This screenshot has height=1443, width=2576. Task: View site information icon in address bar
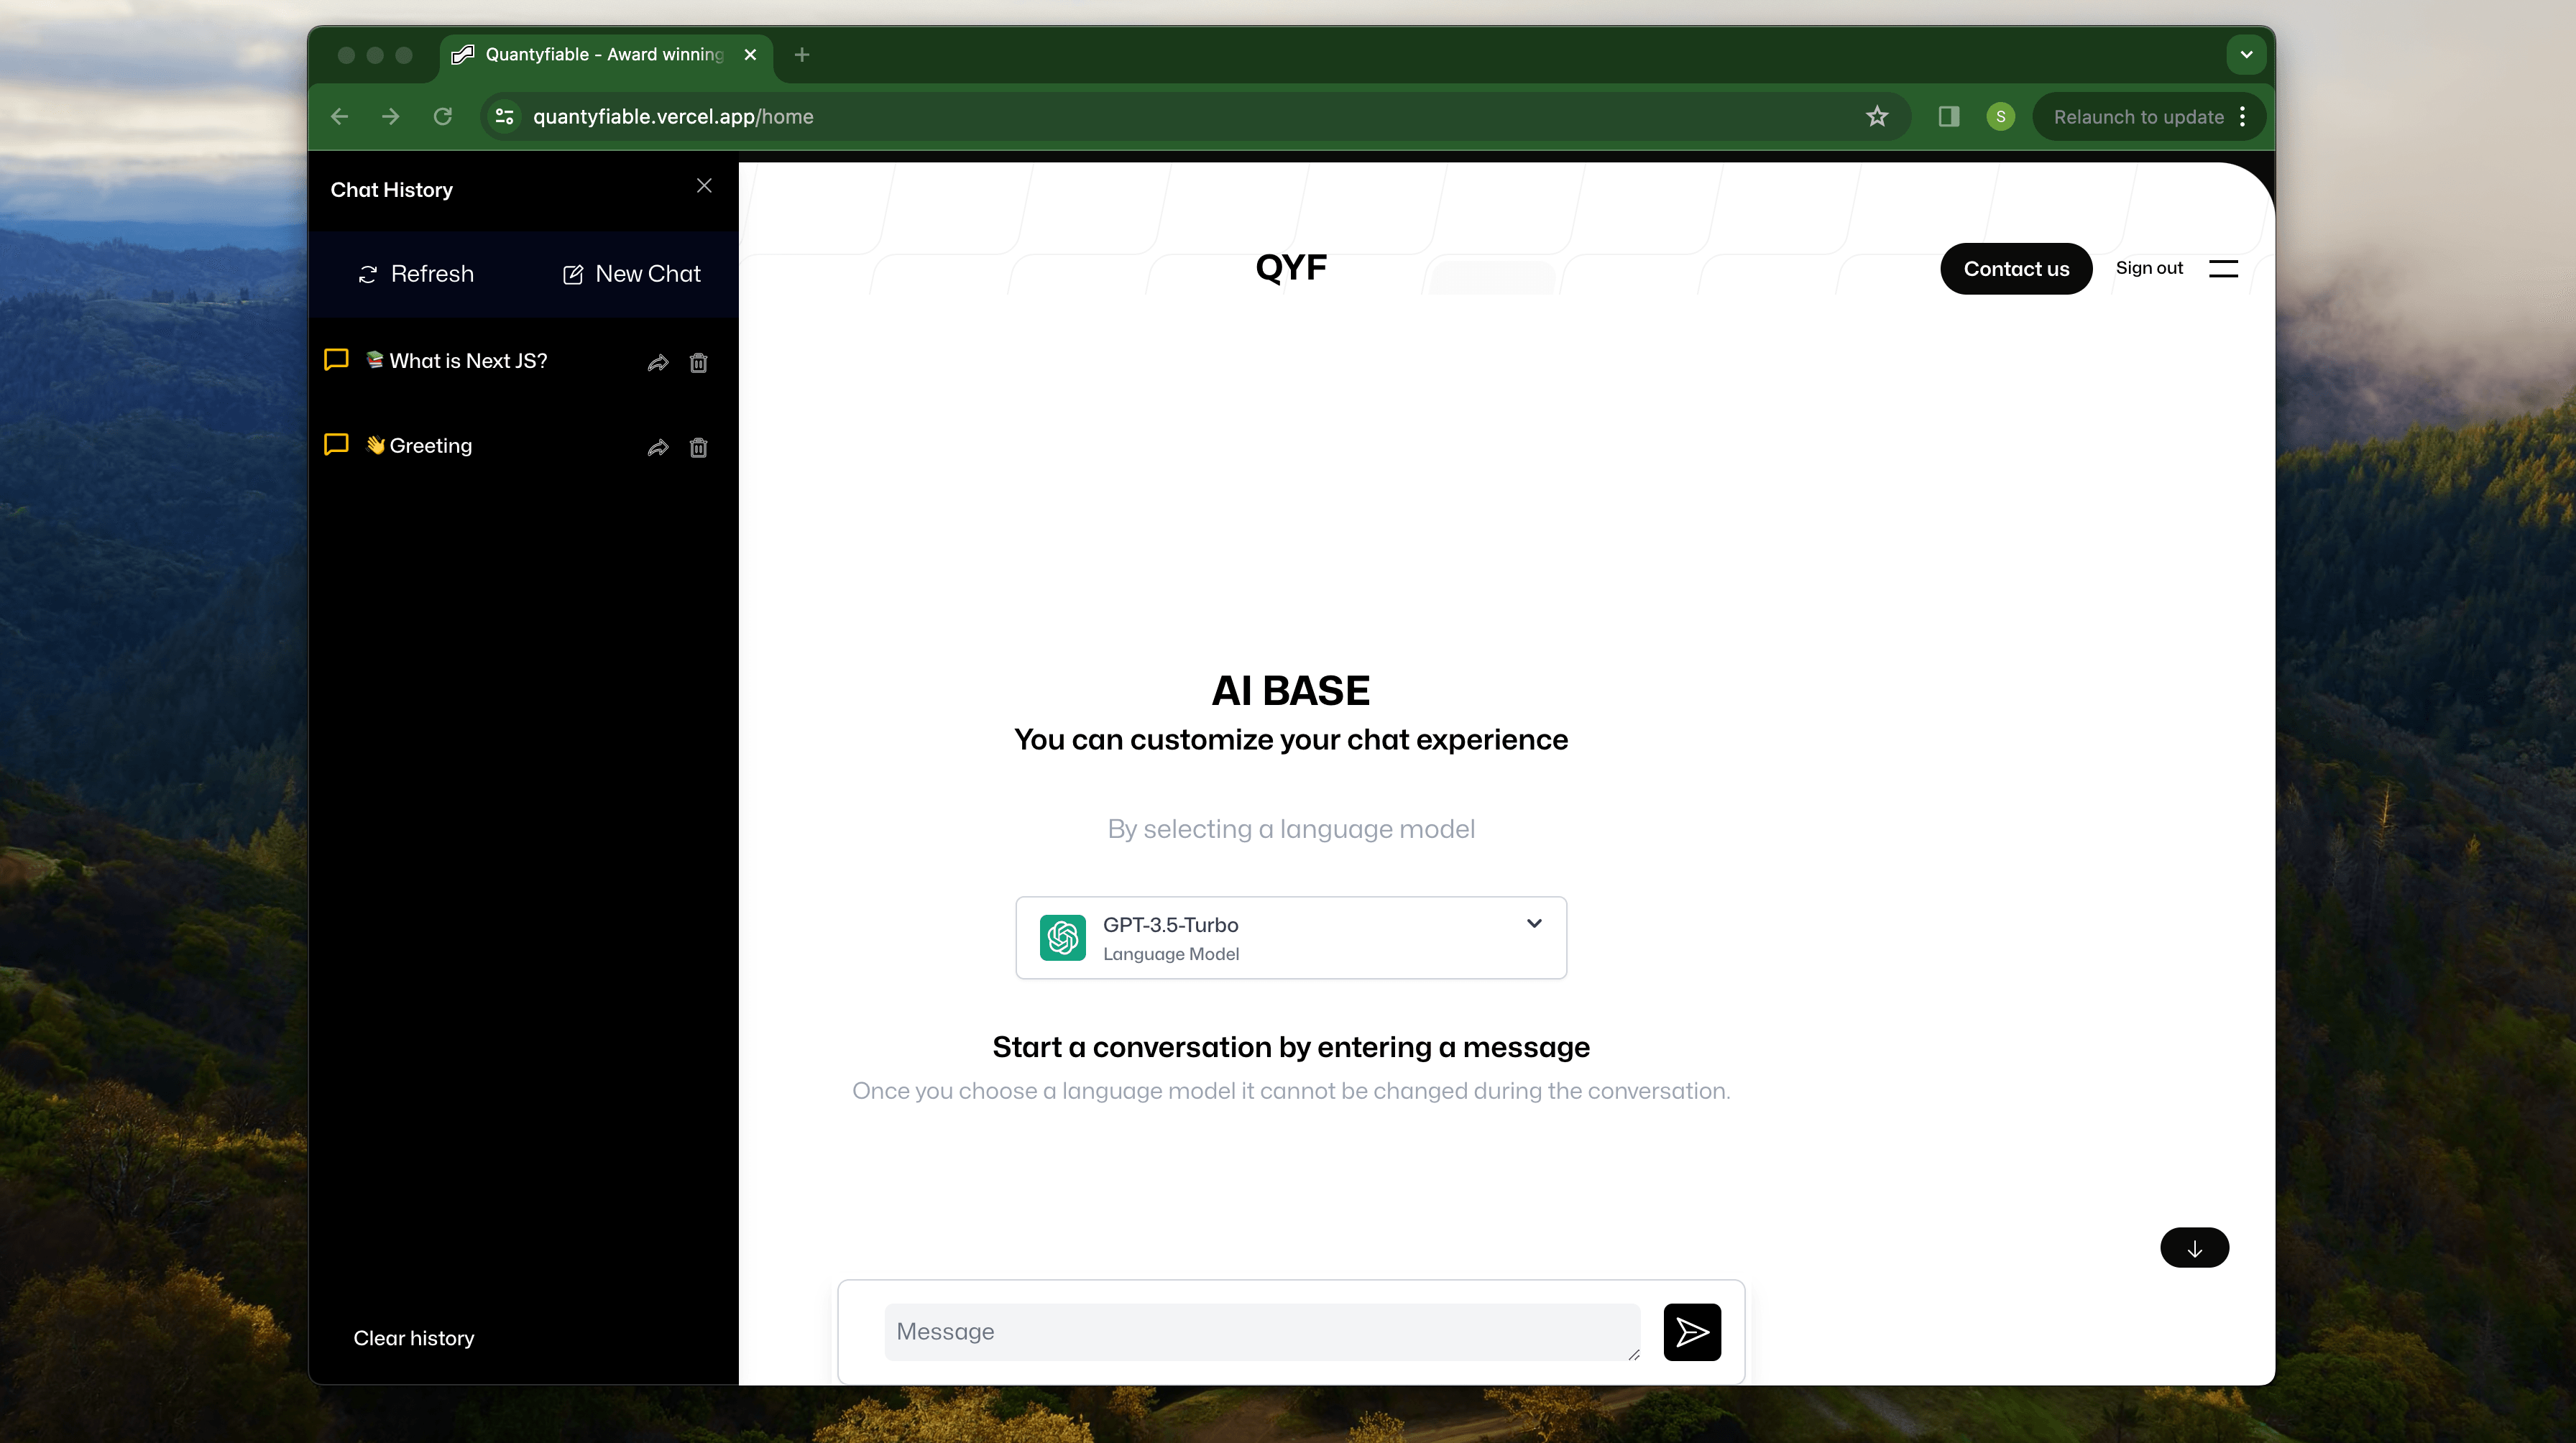(505, 117)
